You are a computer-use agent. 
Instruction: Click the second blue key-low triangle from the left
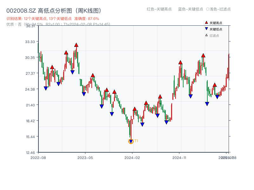tap(58, 84)
